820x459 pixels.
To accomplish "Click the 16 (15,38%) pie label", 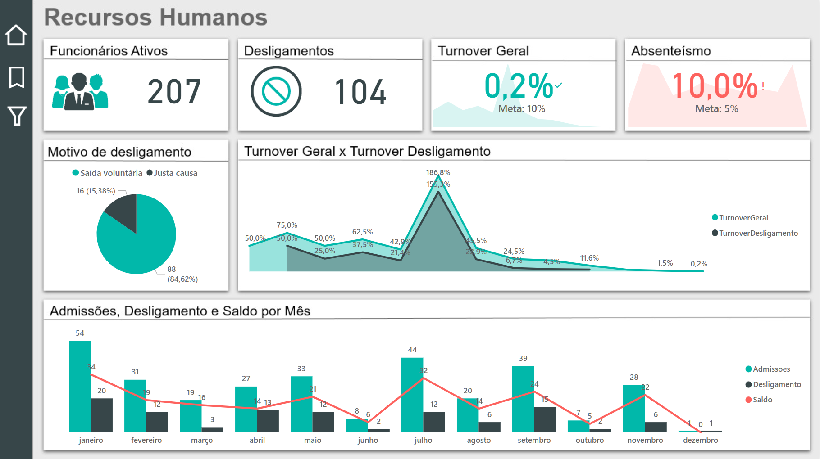I will [96, 191].
